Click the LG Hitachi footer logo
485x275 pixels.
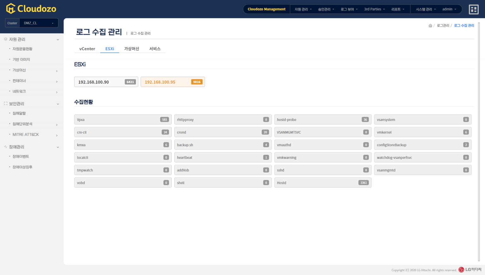pos(470,270)
